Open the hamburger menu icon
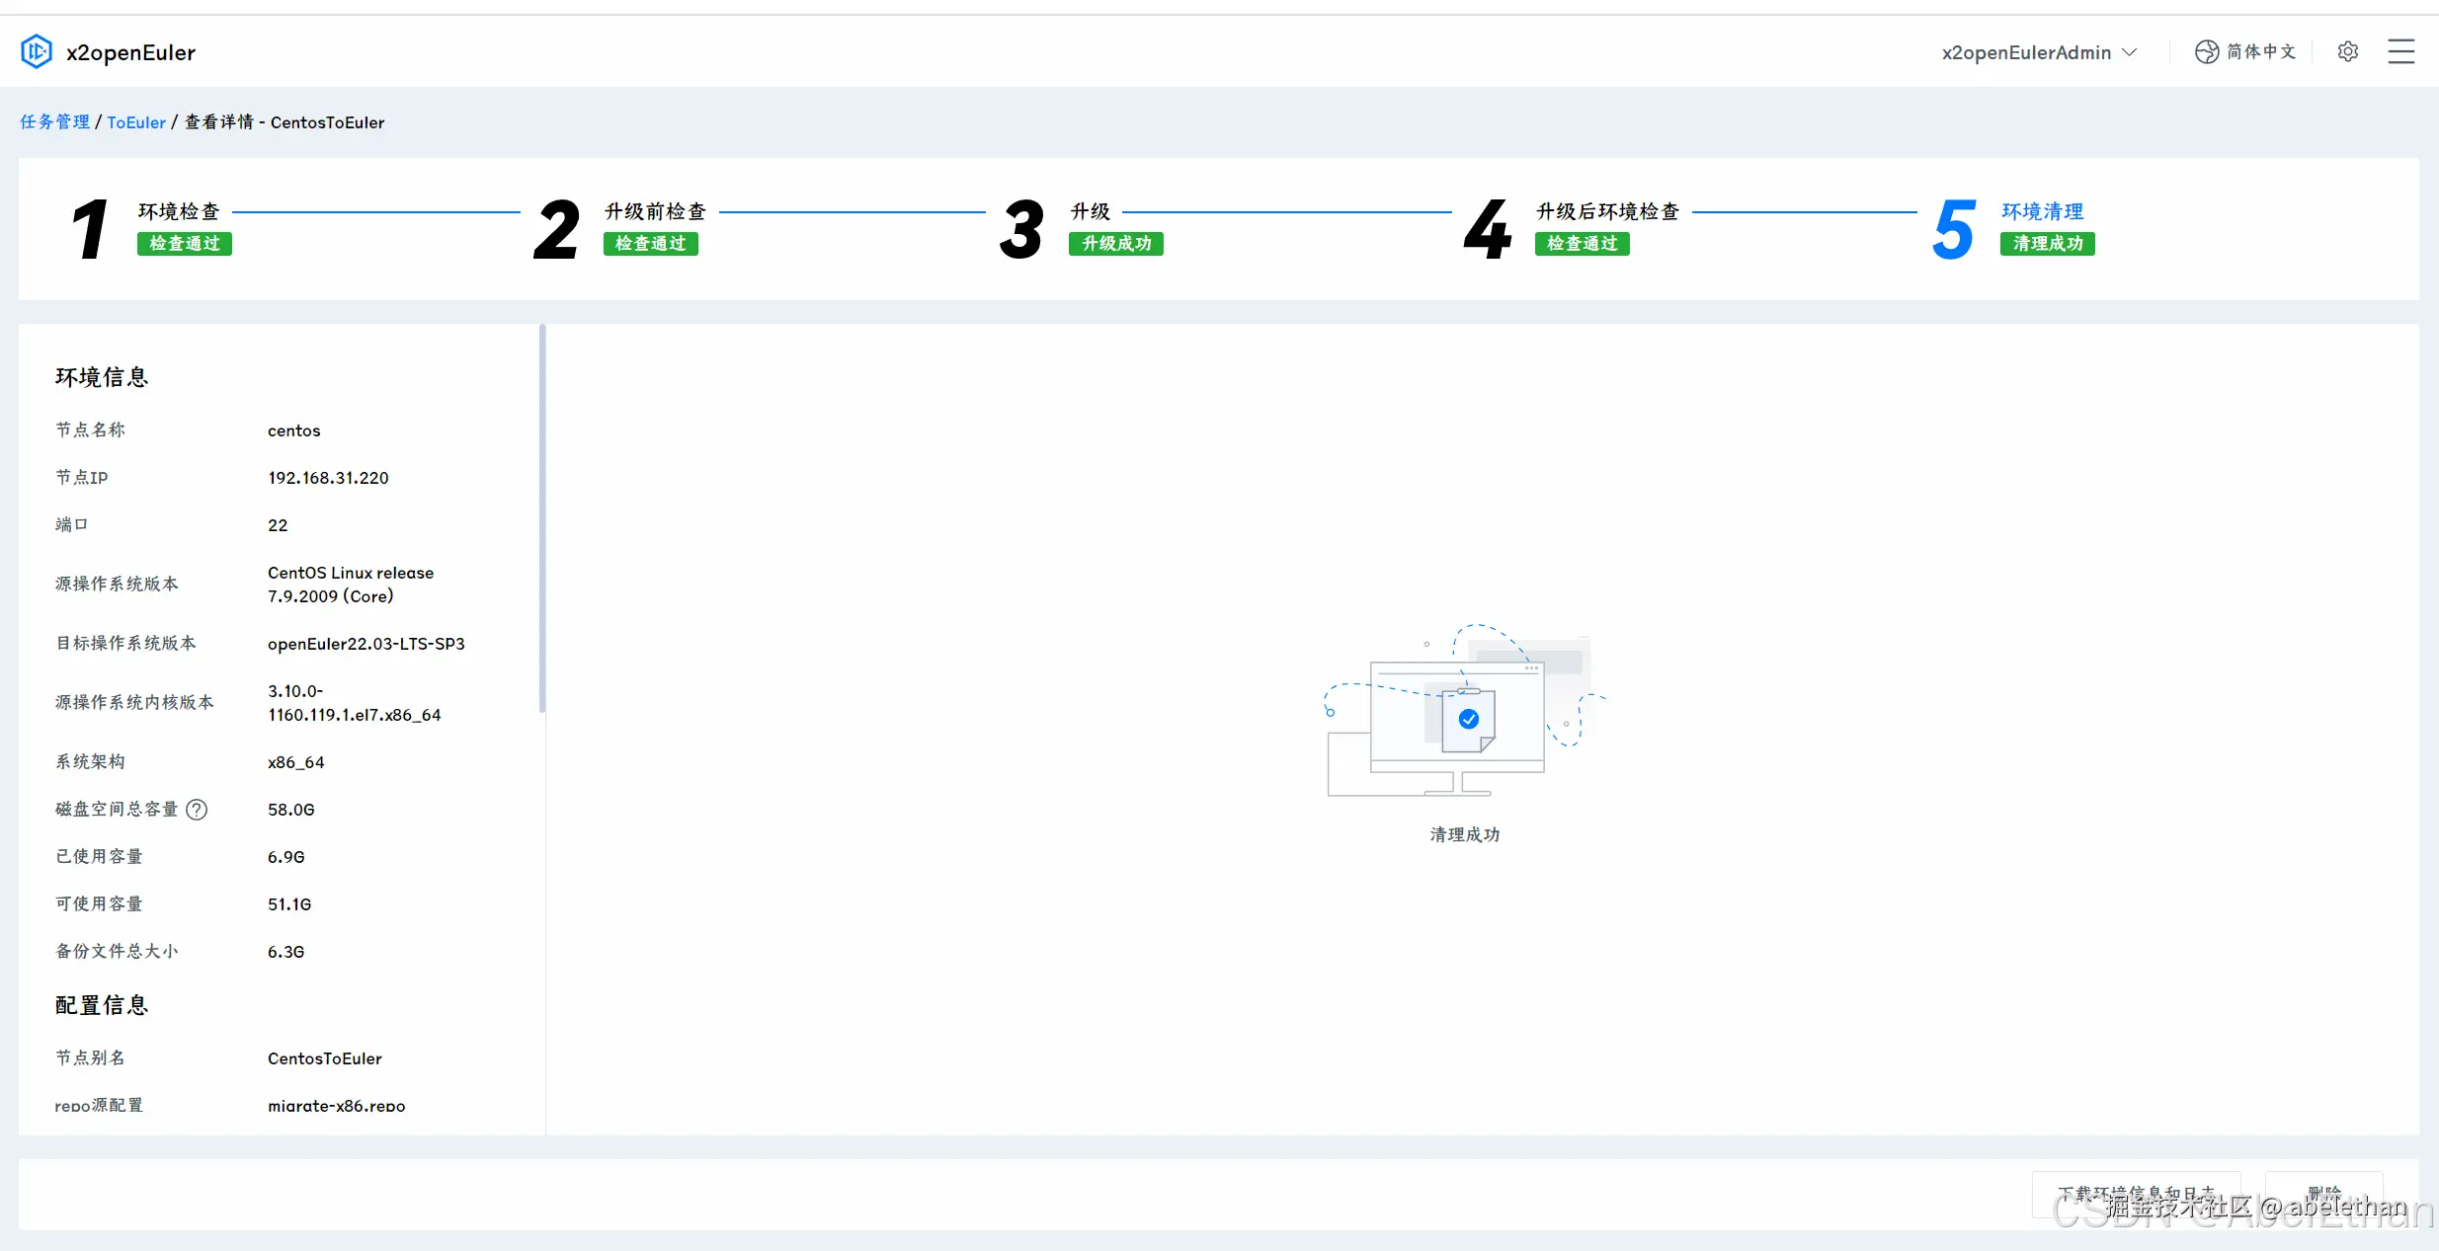Screen dimensions: 2439x1251 tap(2401, 51)
